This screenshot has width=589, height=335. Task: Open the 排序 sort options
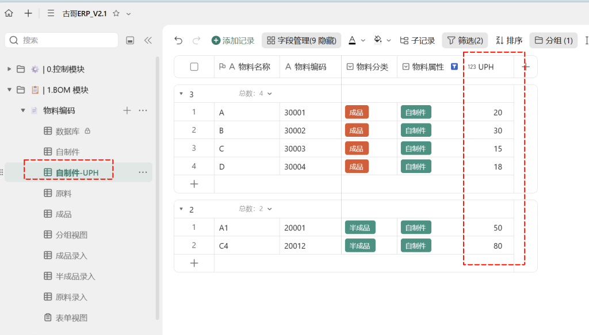point(510,40)
